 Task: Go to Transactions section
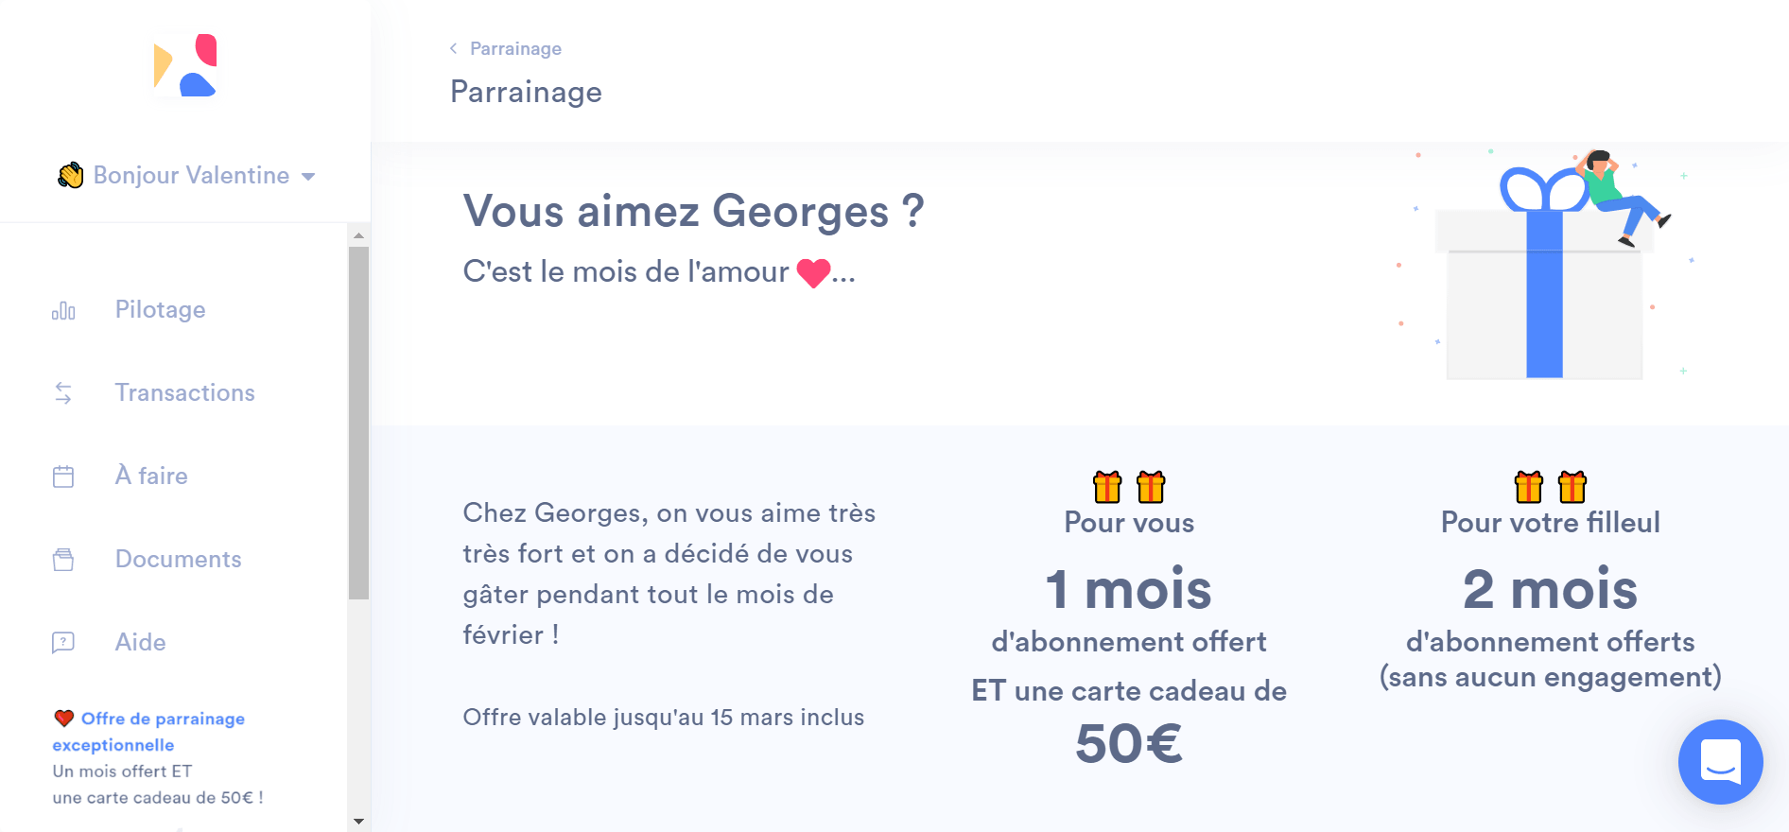pos(184,393)
